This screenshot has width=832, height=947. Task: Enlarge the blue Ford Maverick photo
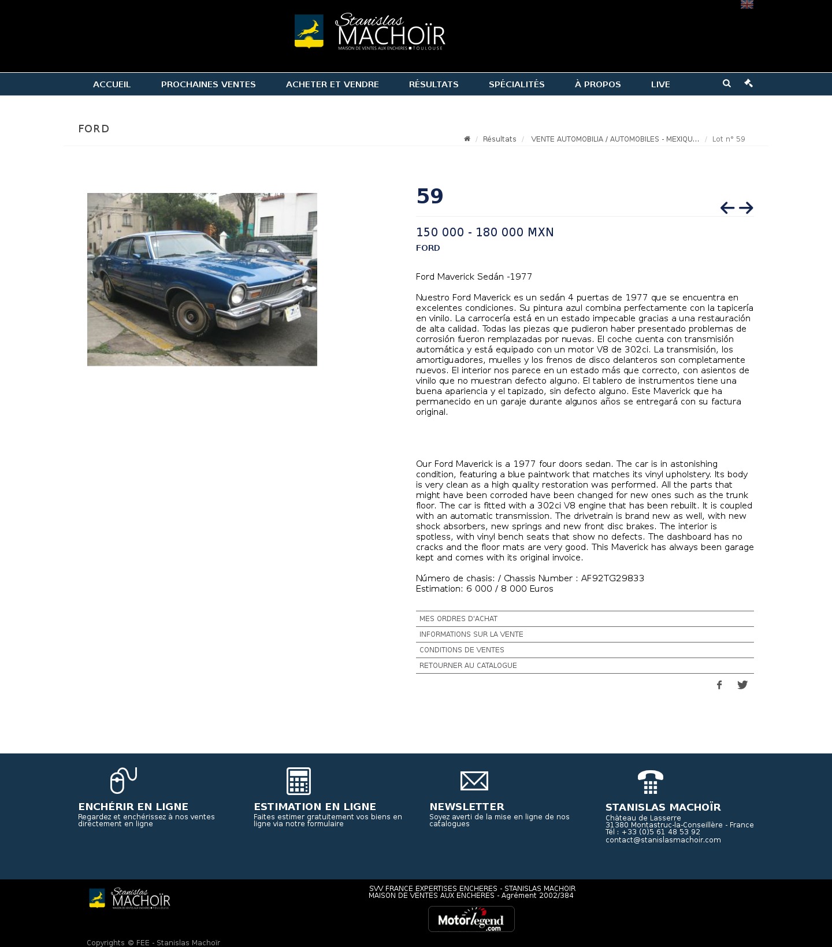pos(202,280)
